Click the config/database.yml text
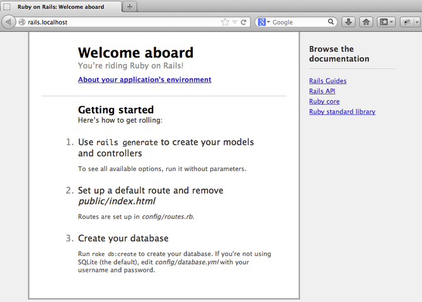This screenshot has width=422, height=302. [x=187, y=262]
